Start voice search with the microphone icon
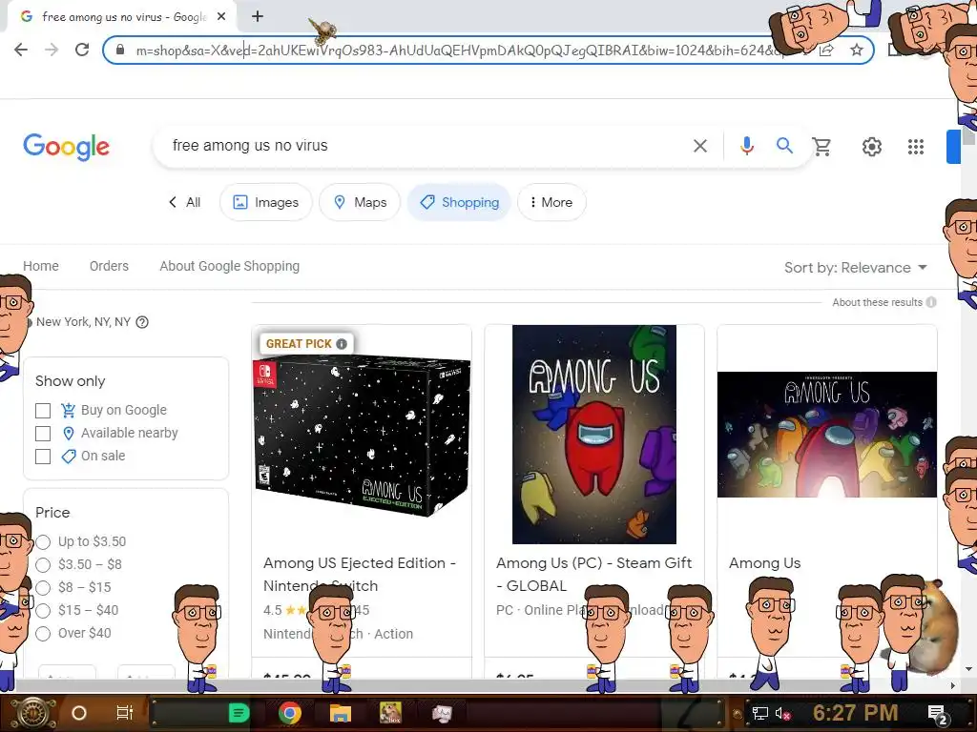Viewport: 977px width, 732px height. click(746, 146)
